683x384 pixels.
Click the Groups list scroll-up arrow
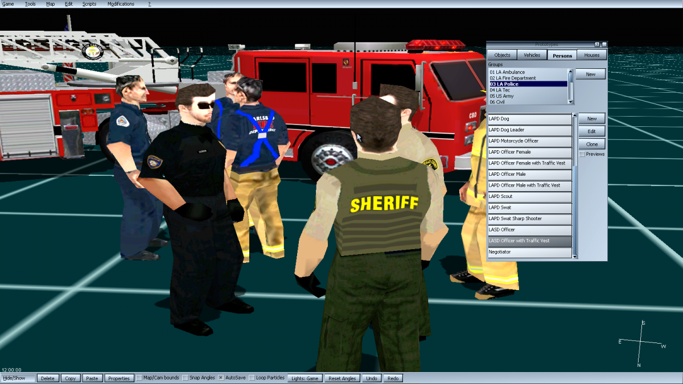[x=571, y=72]
